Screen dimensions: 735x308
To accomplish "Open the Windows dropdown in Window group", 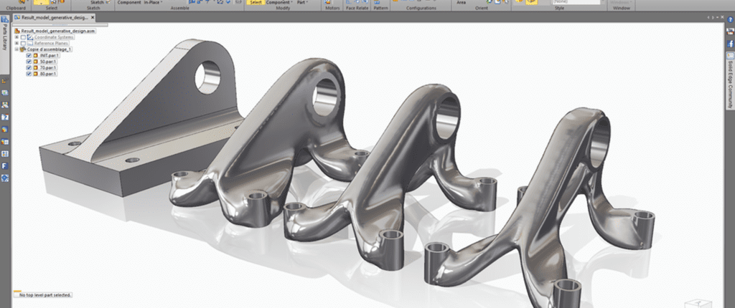I will [622, 2].
